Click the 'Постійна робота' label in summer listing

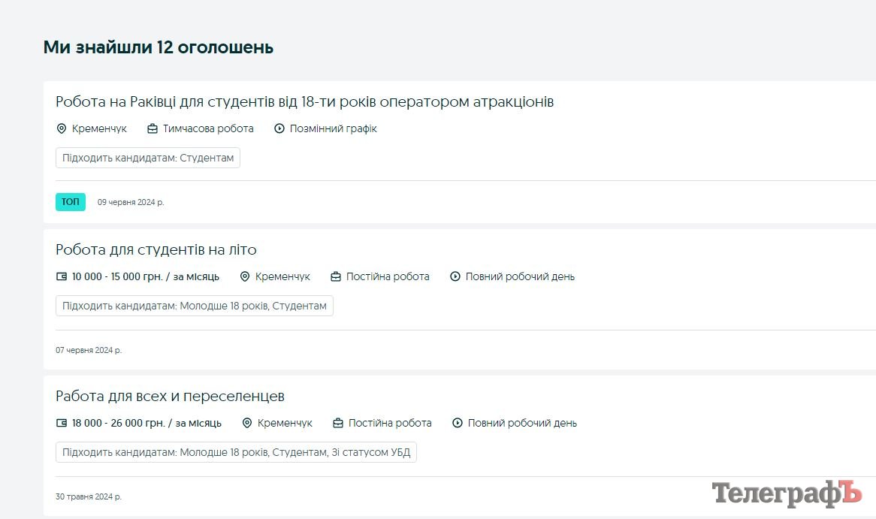tap(388, 276)
